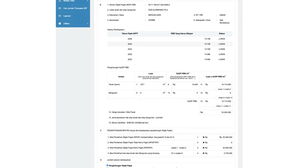Click the Cek Jumlah Transaksi WP icon
298x168 pixels.
coord(60,8)
